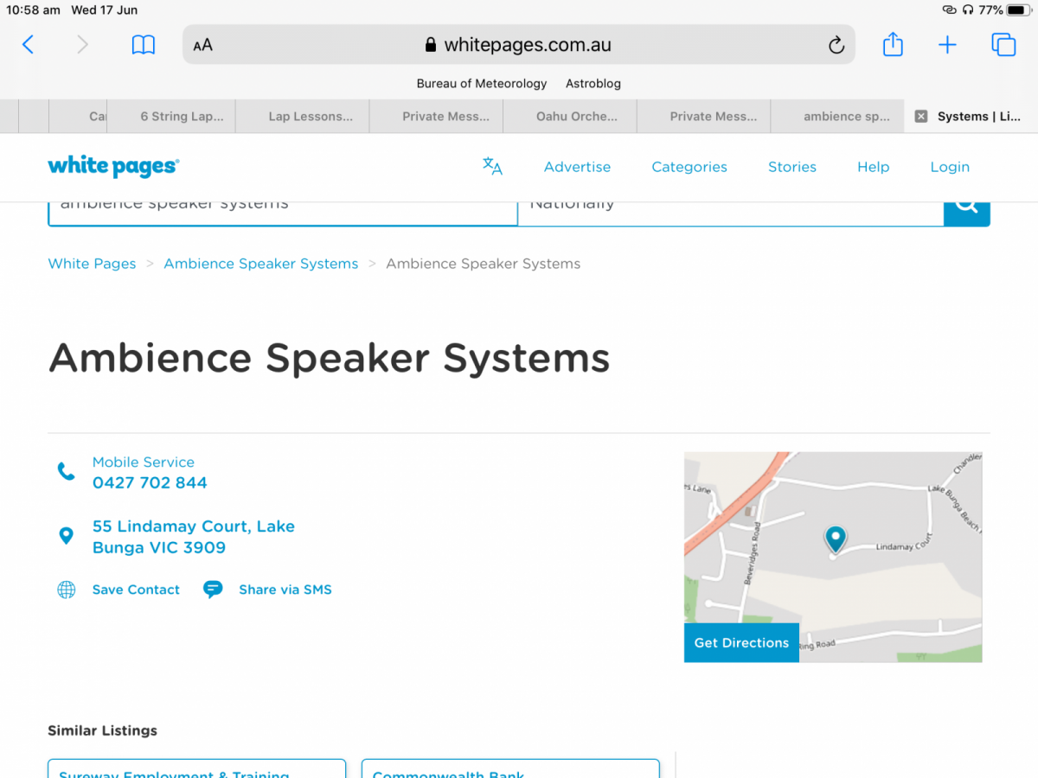Click the first Ambience Speaker Systems breadcrumb link

(260, 264)
